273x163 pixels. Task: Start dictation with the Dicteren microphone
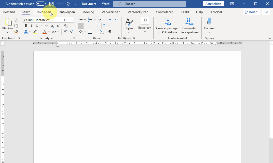point(210,26)
